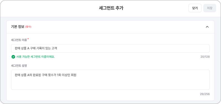The image size is (221, 104).
Task: Click the empty header area left of the title
Action: coord(49,8)
